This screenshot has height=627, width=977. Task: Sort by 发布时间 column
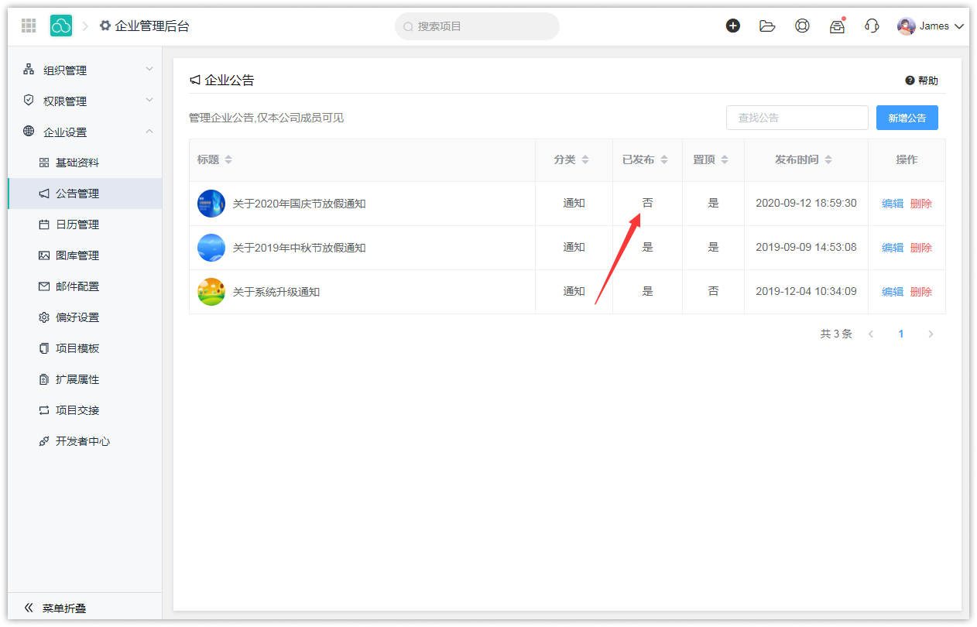(x=828, y=159)
